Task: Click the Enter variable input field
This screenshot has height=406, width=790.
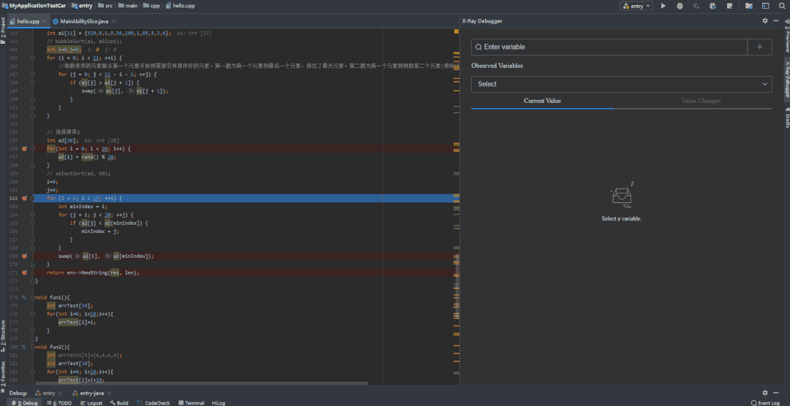Action: tap(609, 47)
